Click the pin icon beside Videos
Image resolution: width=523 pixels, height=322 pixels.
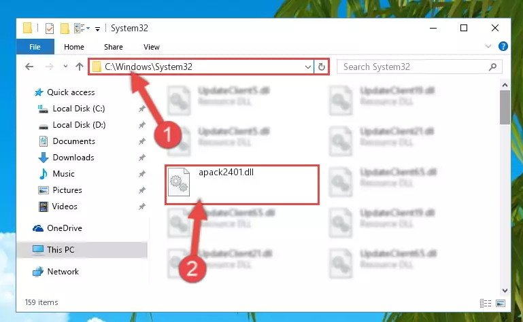tap(141, 207)
